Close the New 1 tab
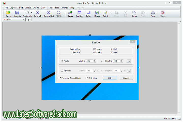This screenshot has width=183, height=122. pyautogui.click(x=23, y=20)
